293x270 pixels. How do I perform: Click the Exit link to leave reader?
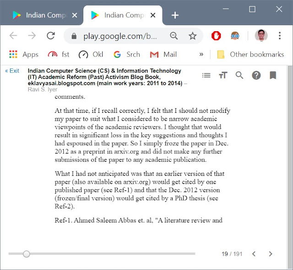[12, 71]
